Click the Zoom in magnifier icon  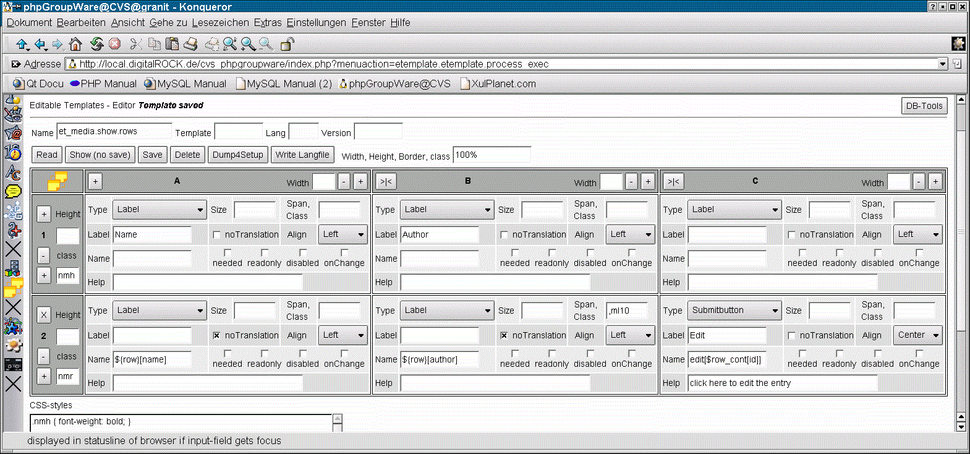pyautogui.click(x=249, y=44)
